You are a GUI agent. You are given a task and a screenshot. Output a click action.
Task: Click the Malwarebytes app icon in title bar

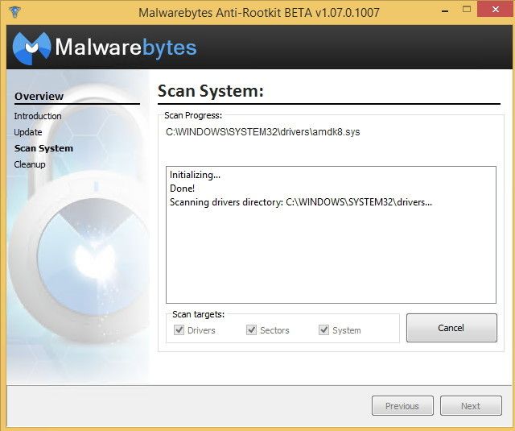pos(14,12)
